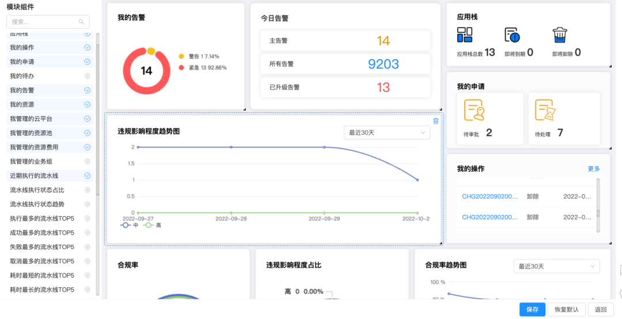
Task: Click the 待审批 stamp document icon
Action: click(474, 110)
